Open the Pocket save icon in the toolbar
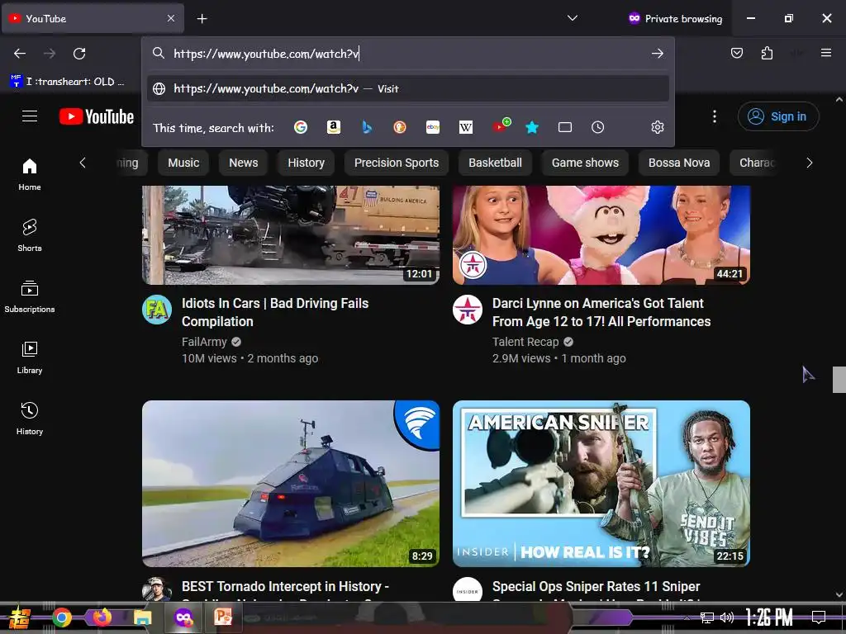846x634 pixels. tap(736, 53)
